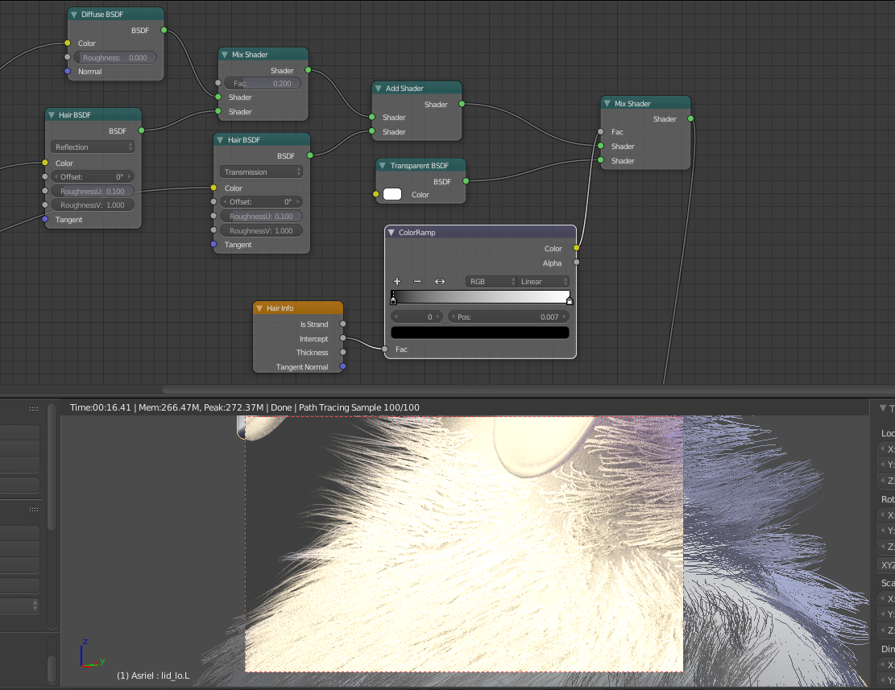Collapse the Diffuse BSDF node
The image size is (895, 690).
(x=74, y=14)
